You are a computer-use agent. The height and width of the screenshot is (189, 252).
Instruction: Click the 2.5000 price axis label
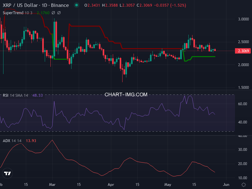pyautogui.click(x=243, y=42)
